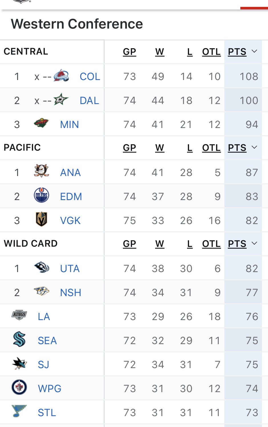Screen dimensions: 268x427
Task: Click the Anaheim Ducks logo
Action: 41,171
